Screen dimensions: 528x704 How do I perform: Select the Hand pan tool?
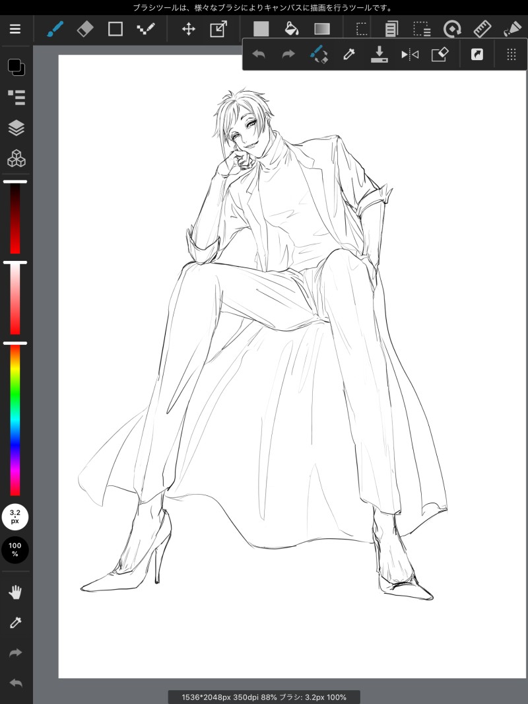point(16,592)
